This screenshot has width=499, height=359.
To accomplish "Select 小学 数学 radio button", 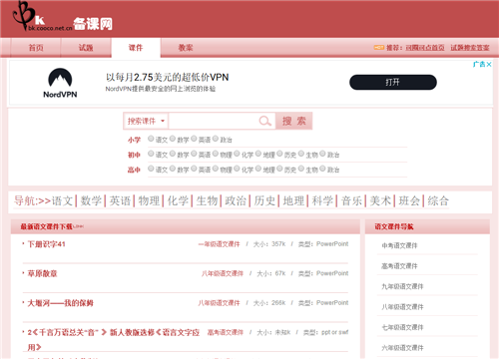I will coord(173,139).
